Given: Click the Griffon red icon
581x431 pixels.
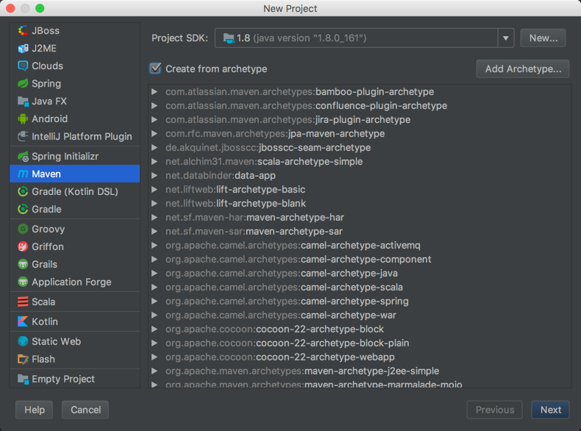Looking at the screenshot, I should (x=23, y=246).
